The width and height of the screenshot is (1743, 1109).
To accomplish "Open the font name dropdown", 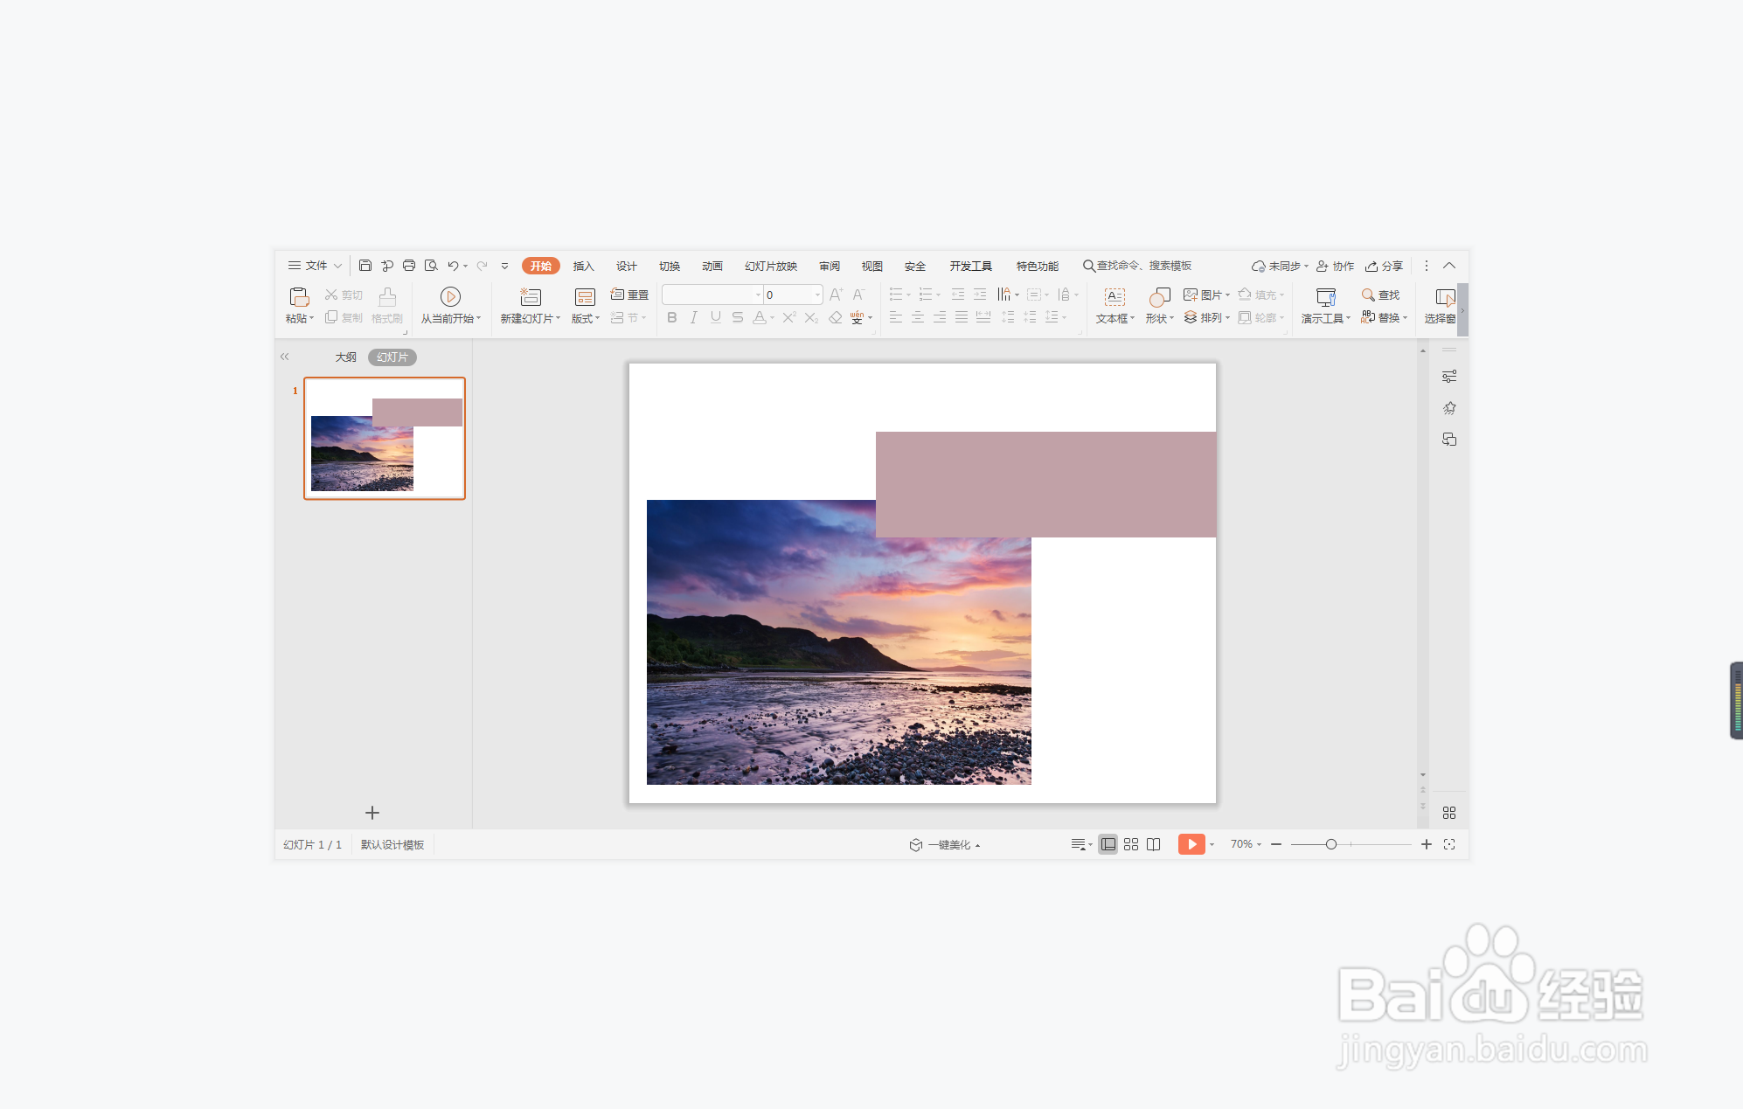I will (758, 295).
